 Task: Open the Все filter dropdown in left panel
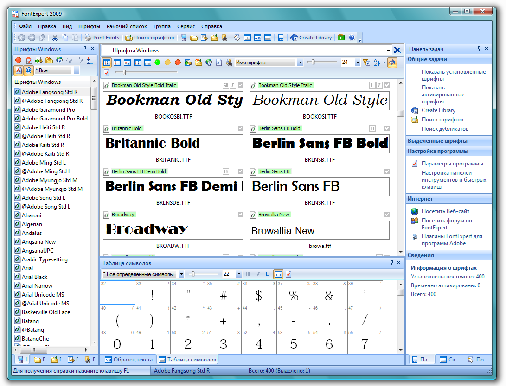(77, 70)
